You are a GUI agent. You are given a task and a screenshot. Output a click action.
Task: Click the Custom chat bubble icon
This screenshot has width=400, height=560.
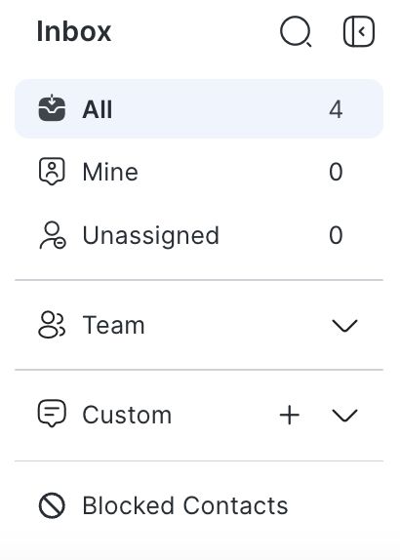(x=52, y=414)
